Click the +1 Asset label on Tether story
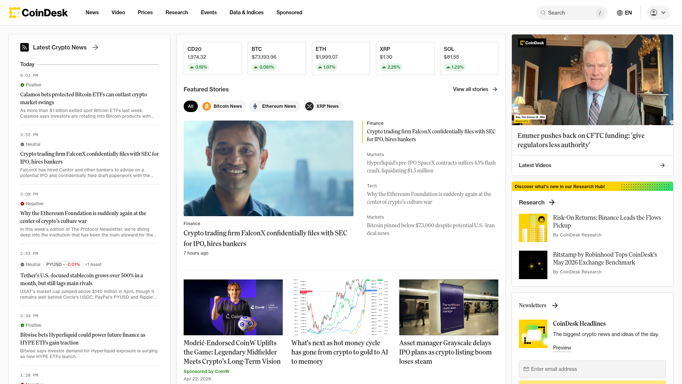The image size is (682, 384). click(x=93, y=265)
